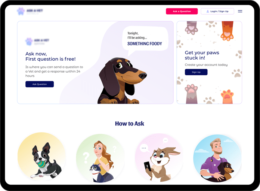Viewport: 260px width, 191px height.
Task: Select the Boston terrier with ball illustration
Action: coord(41,157)
